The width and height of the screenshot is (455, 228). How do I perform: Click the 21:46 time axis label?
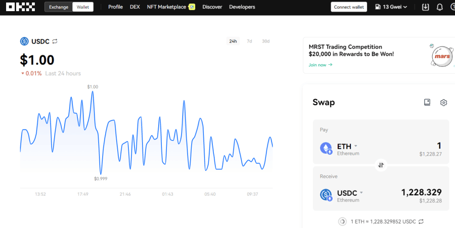click(x=125, y=194)
